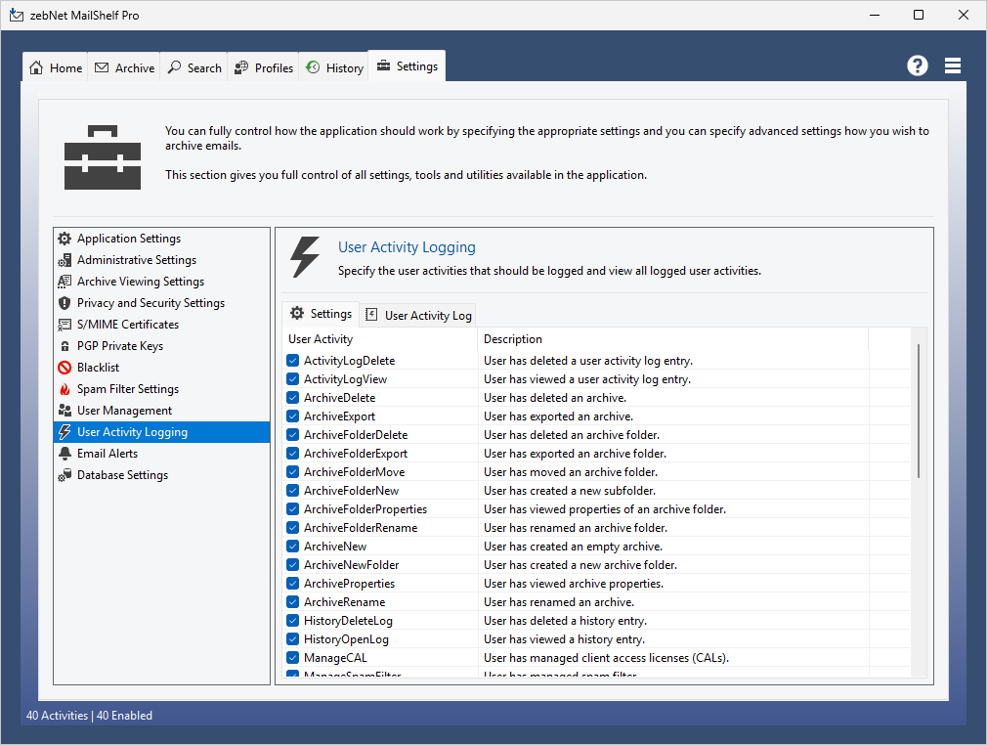
Task: Click the help question mark icon
Action: 917,66
